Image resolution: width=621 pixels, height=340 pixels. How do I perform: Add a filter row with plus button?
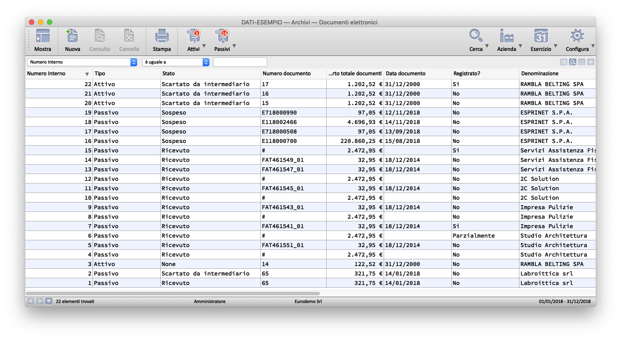(590, 62)
